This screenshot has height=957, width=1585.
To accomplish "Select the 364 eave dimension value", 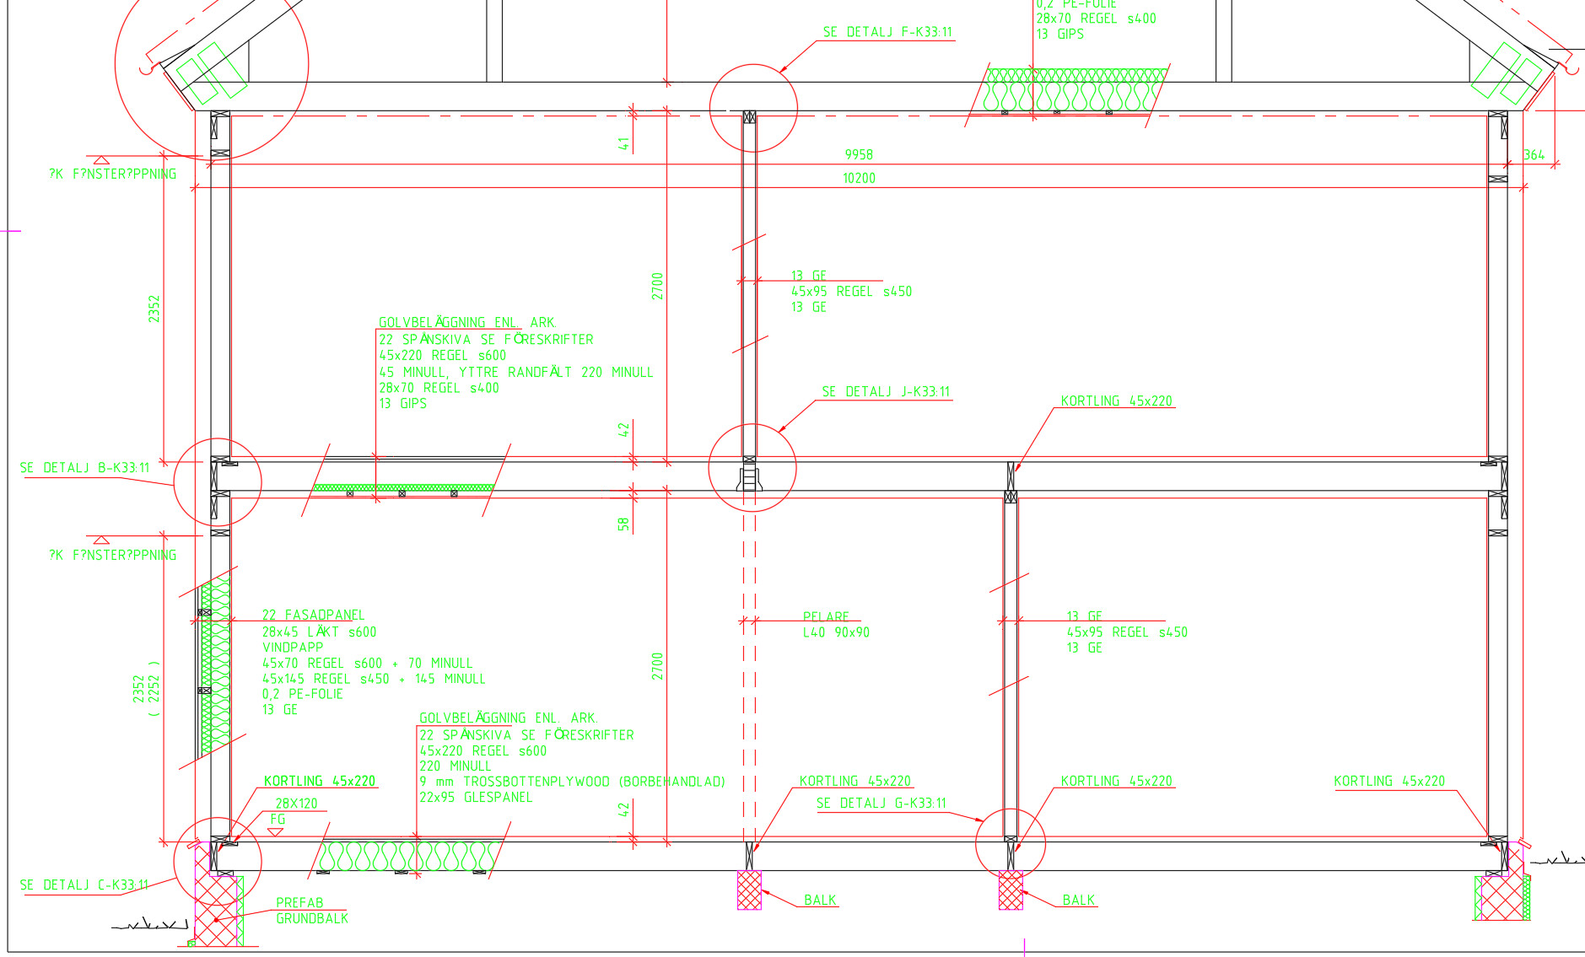I will click(1534, 155).
